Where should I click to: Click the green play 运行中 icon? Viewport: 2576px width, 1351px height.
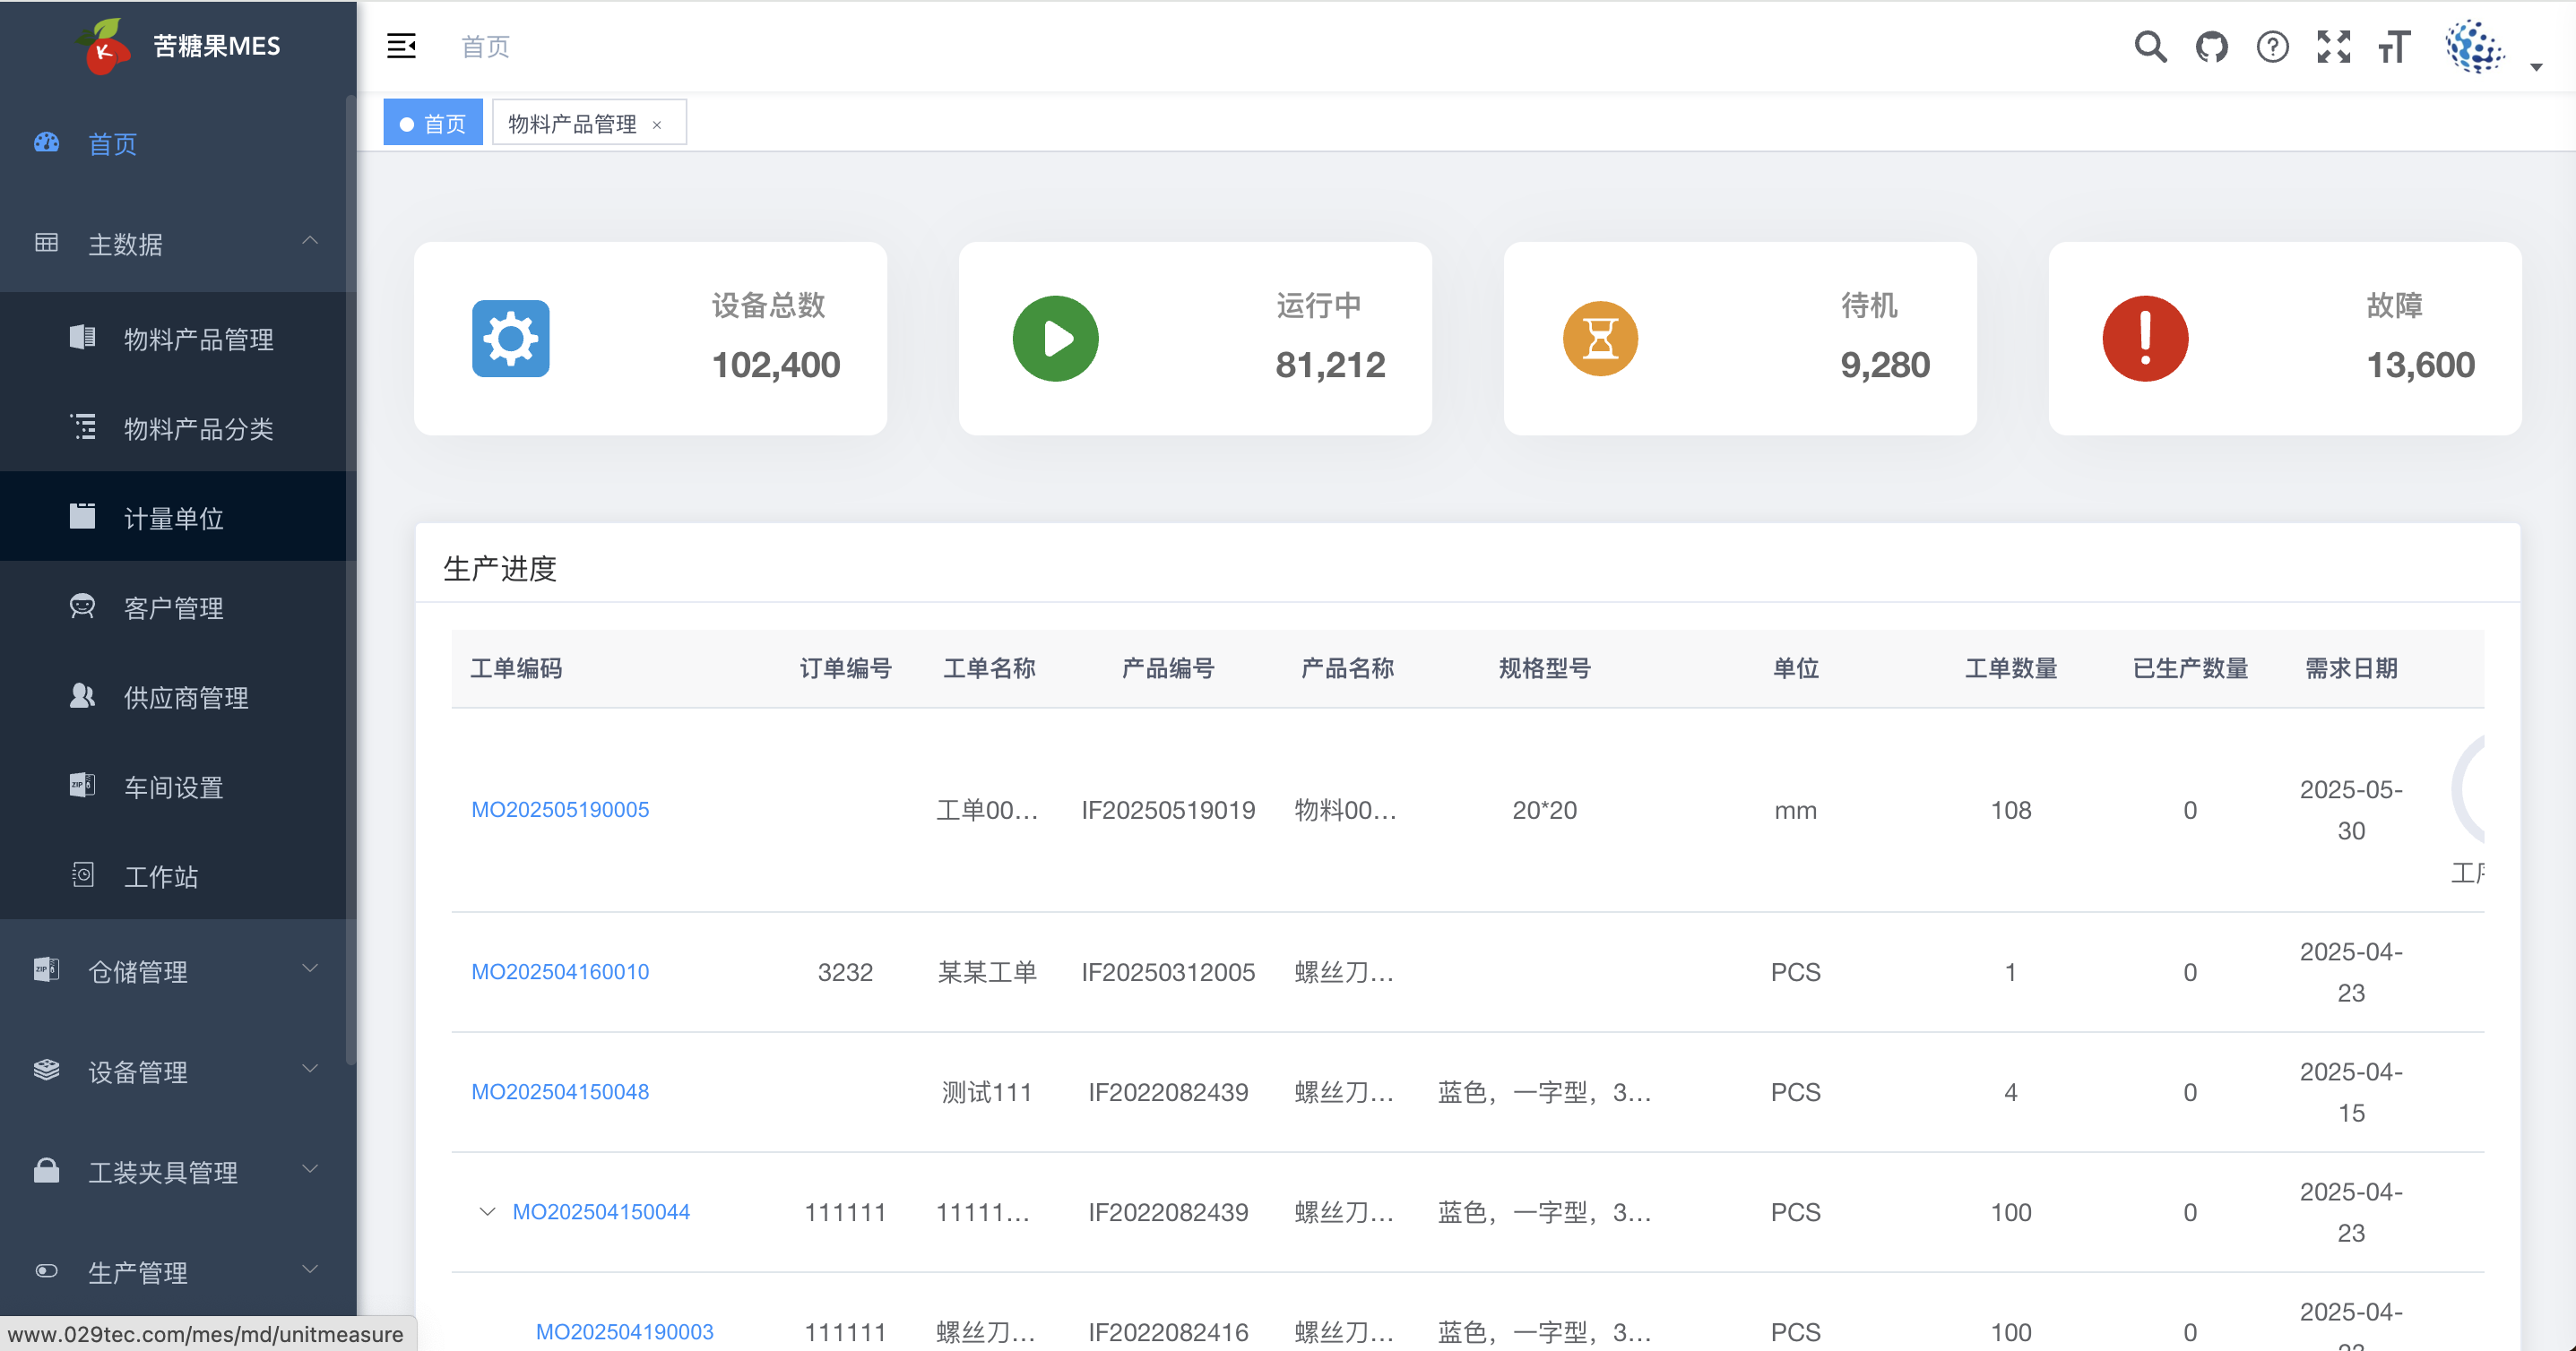[1055, 338]
